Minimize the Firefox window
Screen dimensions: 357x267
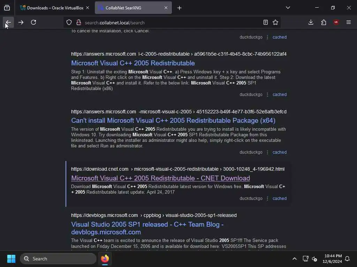pyautogui.click(x=317, y=8)
